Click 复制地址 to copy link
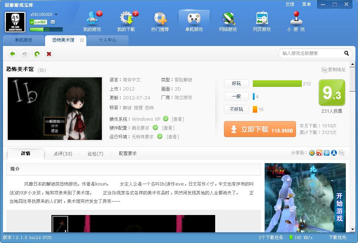This screenshot has height=243, width=358. point(334,70)
